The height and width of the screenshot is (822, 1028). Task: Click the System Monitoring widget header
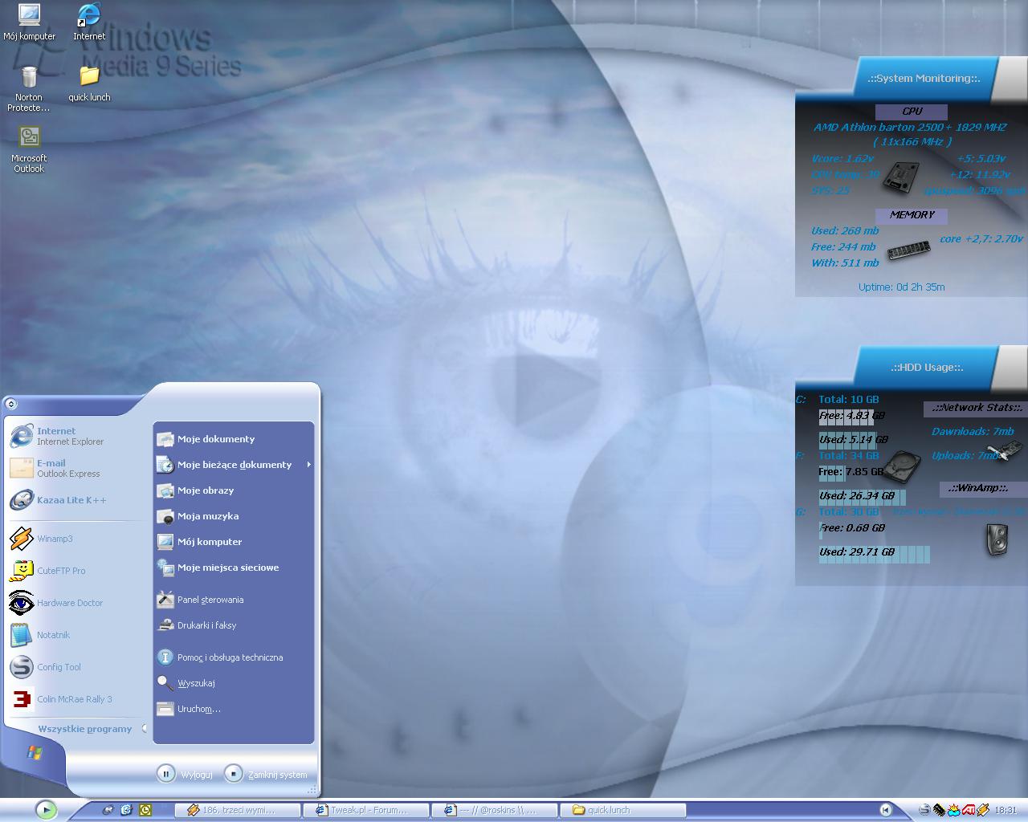(x=924, y=78)
